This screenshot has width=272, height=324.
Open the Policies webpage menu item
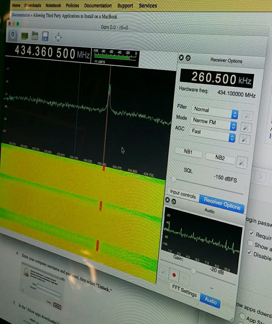point(72,5)
